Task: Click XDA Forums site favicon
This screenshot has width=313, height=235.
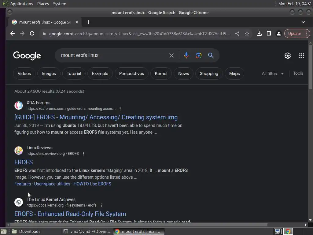Action: pyautogui.click(x=19, y=106)
